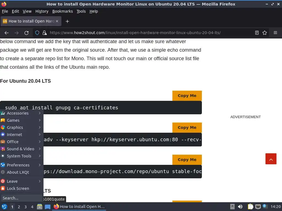Switch to virtual desktop 4
The width and height of the screenshot is (282, 211).
(32, 207)
